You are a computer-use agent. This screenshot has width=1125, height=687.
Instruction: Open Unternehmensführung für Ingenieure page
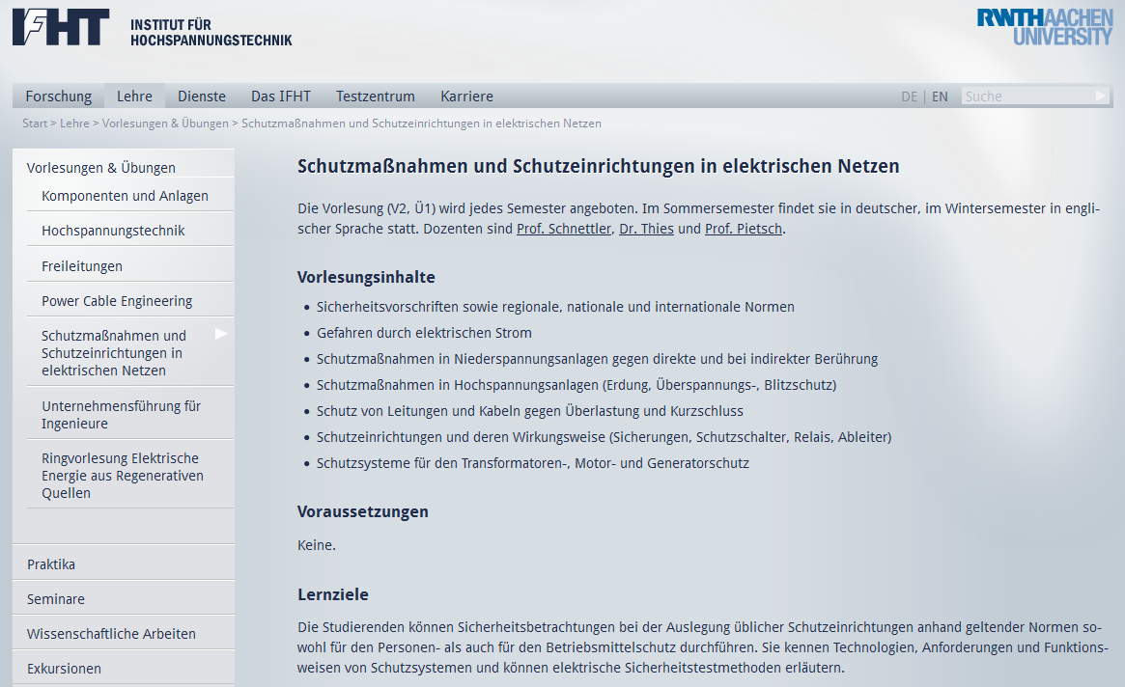122,415
